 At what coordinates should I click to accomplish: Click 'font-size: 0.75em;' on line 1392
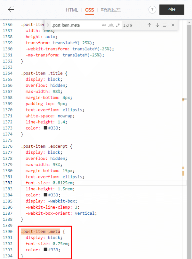pyautogui.click(x=48, y=244)
